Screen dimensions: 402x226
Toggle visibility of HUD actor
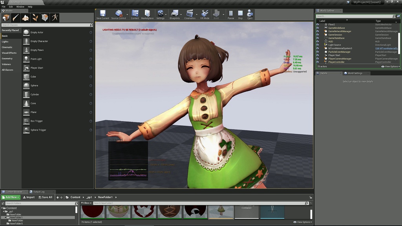tap(318, 42)
